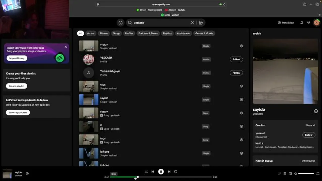This screenshot has height=181, width=322.
Task: Open Connect to a device icon
Action: tap(290, 174)
